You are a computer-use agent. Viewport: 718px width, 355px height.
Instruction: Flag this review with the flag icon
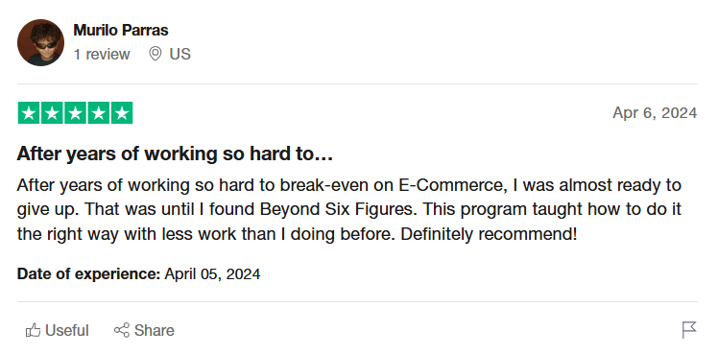point(689,330)
